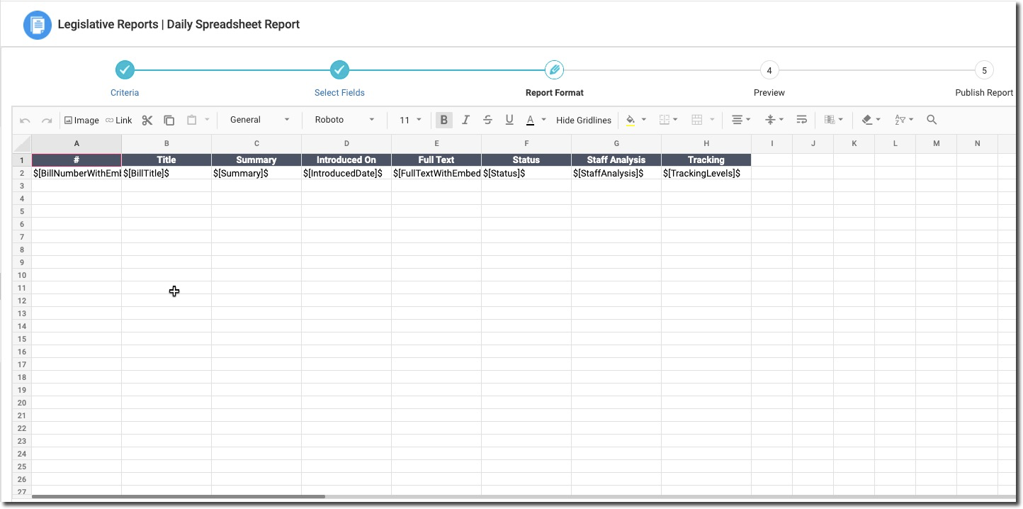
Task: Jump to the Publish Report step
Action: click(984, 93)
